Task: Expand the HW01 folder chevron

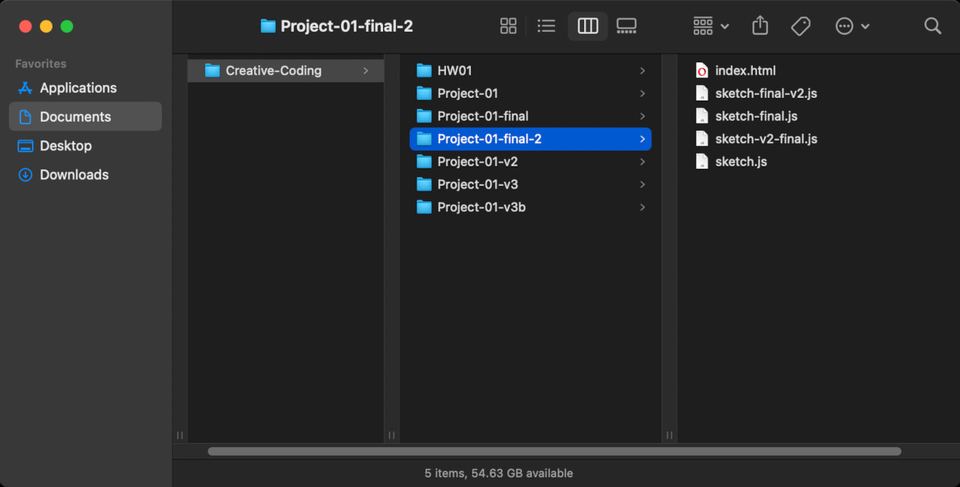Action: click(x=642, y=71)
